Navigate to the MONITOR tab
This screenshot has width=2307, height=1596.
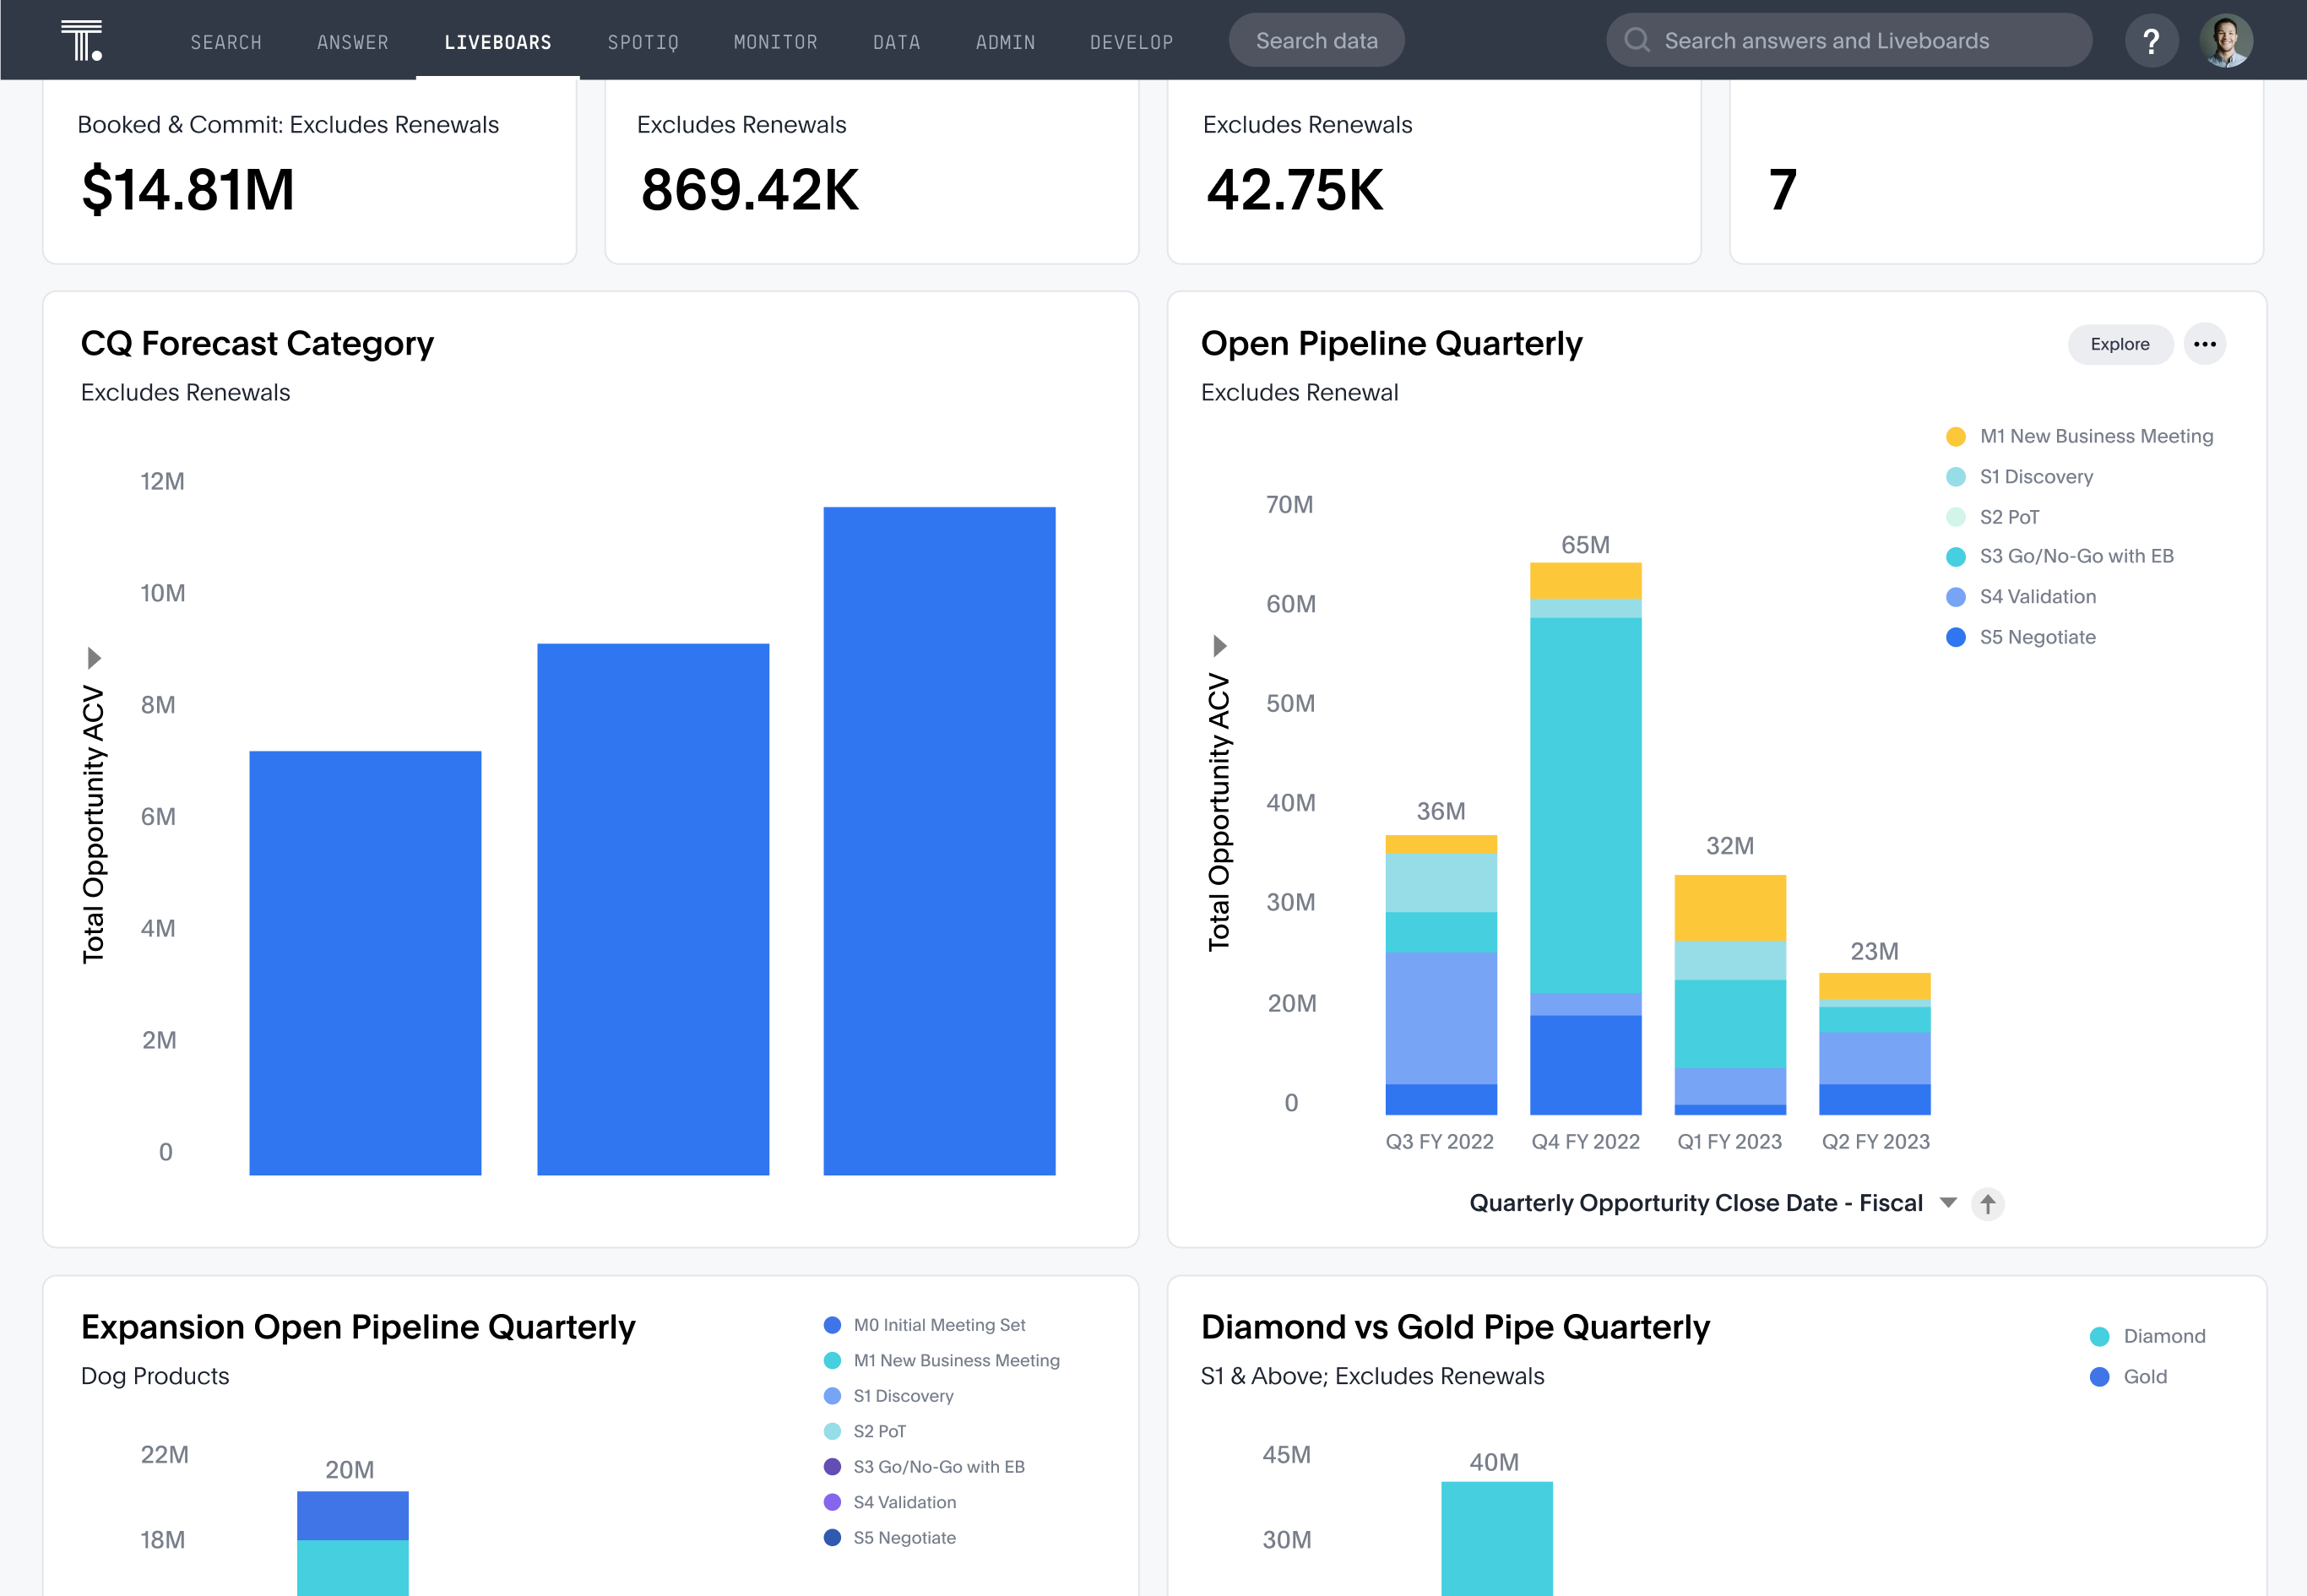(775, 39)
